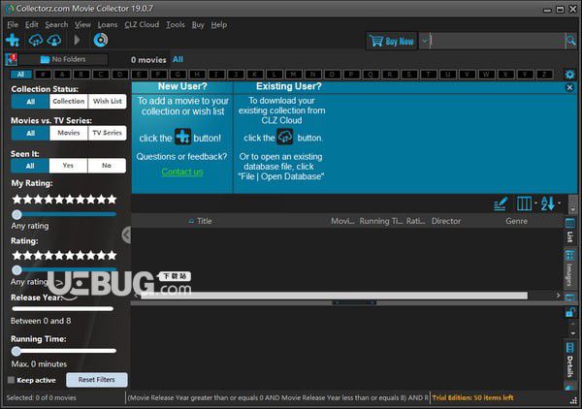Open the Search menu

click(56, 25)
